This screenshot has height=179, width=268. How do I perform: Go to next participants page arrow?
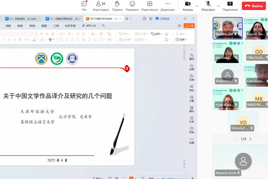click(x=250, y=139)
